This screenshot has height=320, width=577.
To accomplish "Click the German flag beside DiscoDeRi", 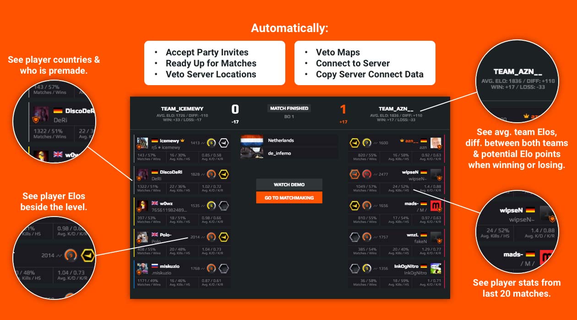I will pos(155,172).
